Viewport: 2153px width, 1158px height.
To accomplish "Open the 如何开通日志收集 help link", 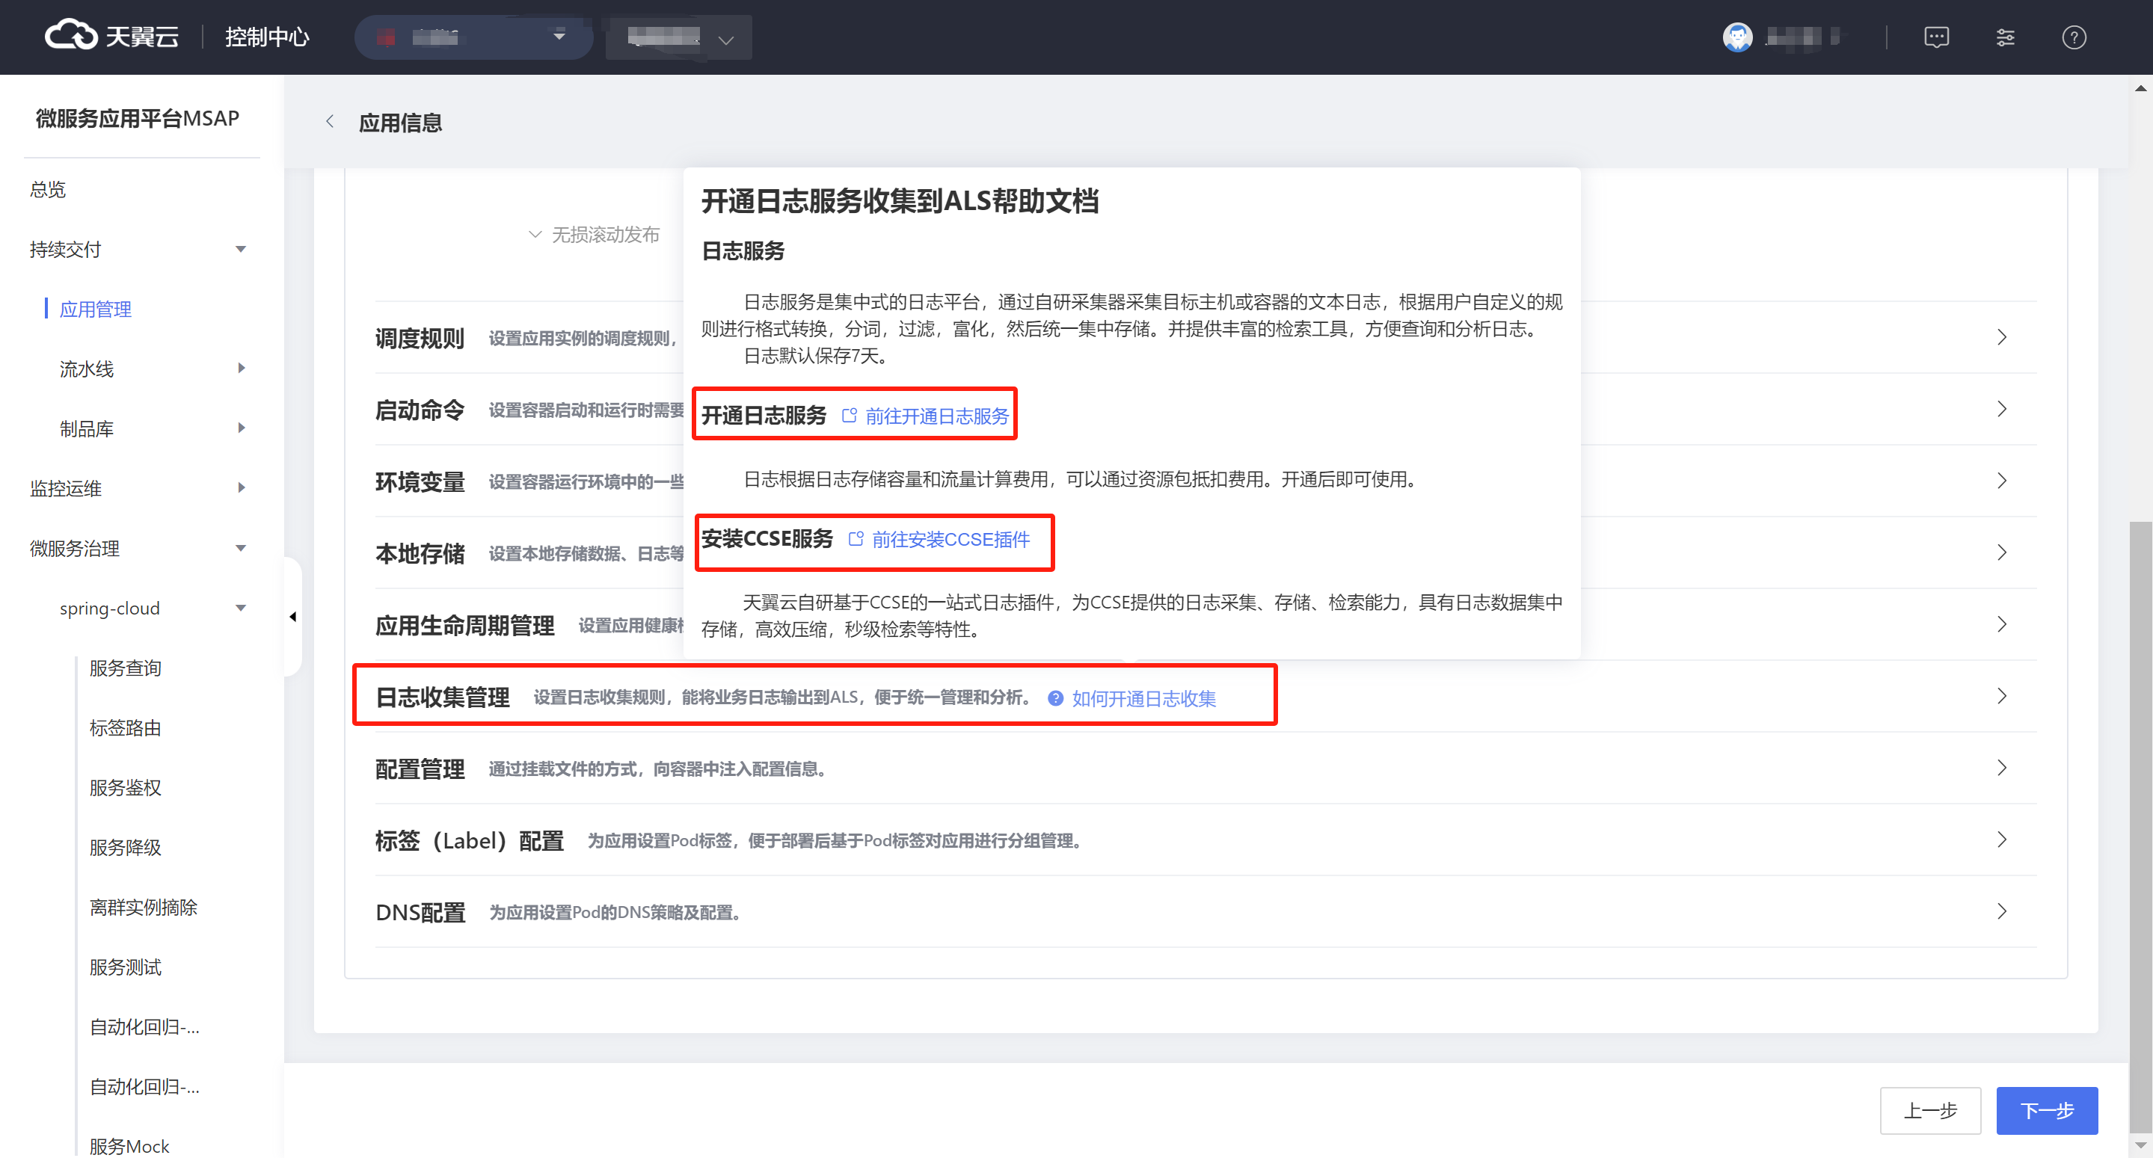I will point(1144,697).
